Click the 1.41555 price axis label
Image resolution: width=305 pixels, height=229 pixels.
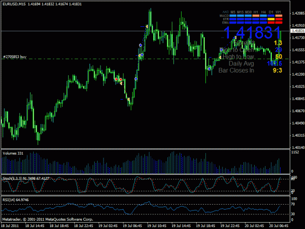pyautogui.click(x=298, y=50)
